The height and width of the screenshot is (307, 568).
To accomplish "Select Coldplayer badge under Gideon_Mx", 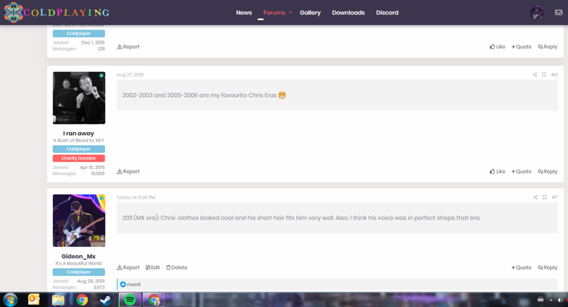I will 78,272.
